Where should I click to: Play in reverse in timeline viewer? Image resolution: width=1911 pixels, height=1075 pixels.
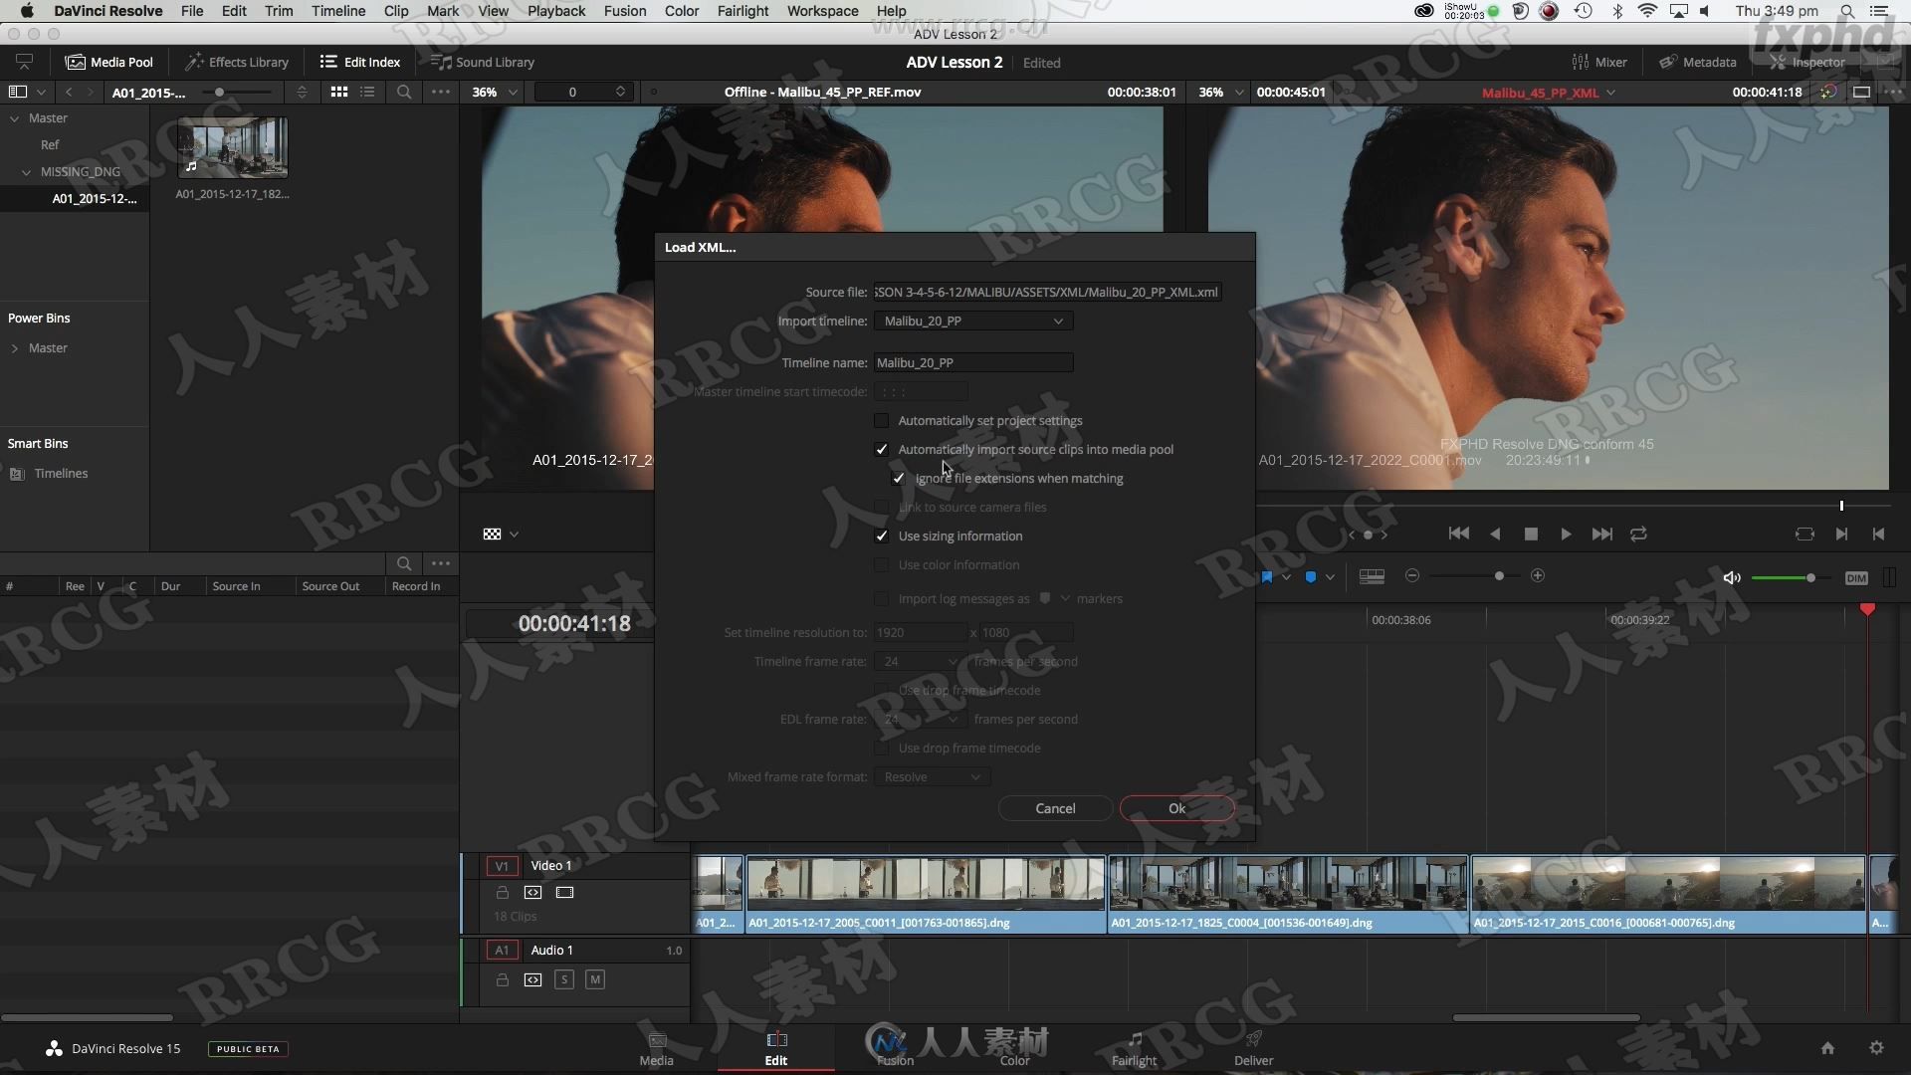pyautogui.click(x=1495, y=535)
